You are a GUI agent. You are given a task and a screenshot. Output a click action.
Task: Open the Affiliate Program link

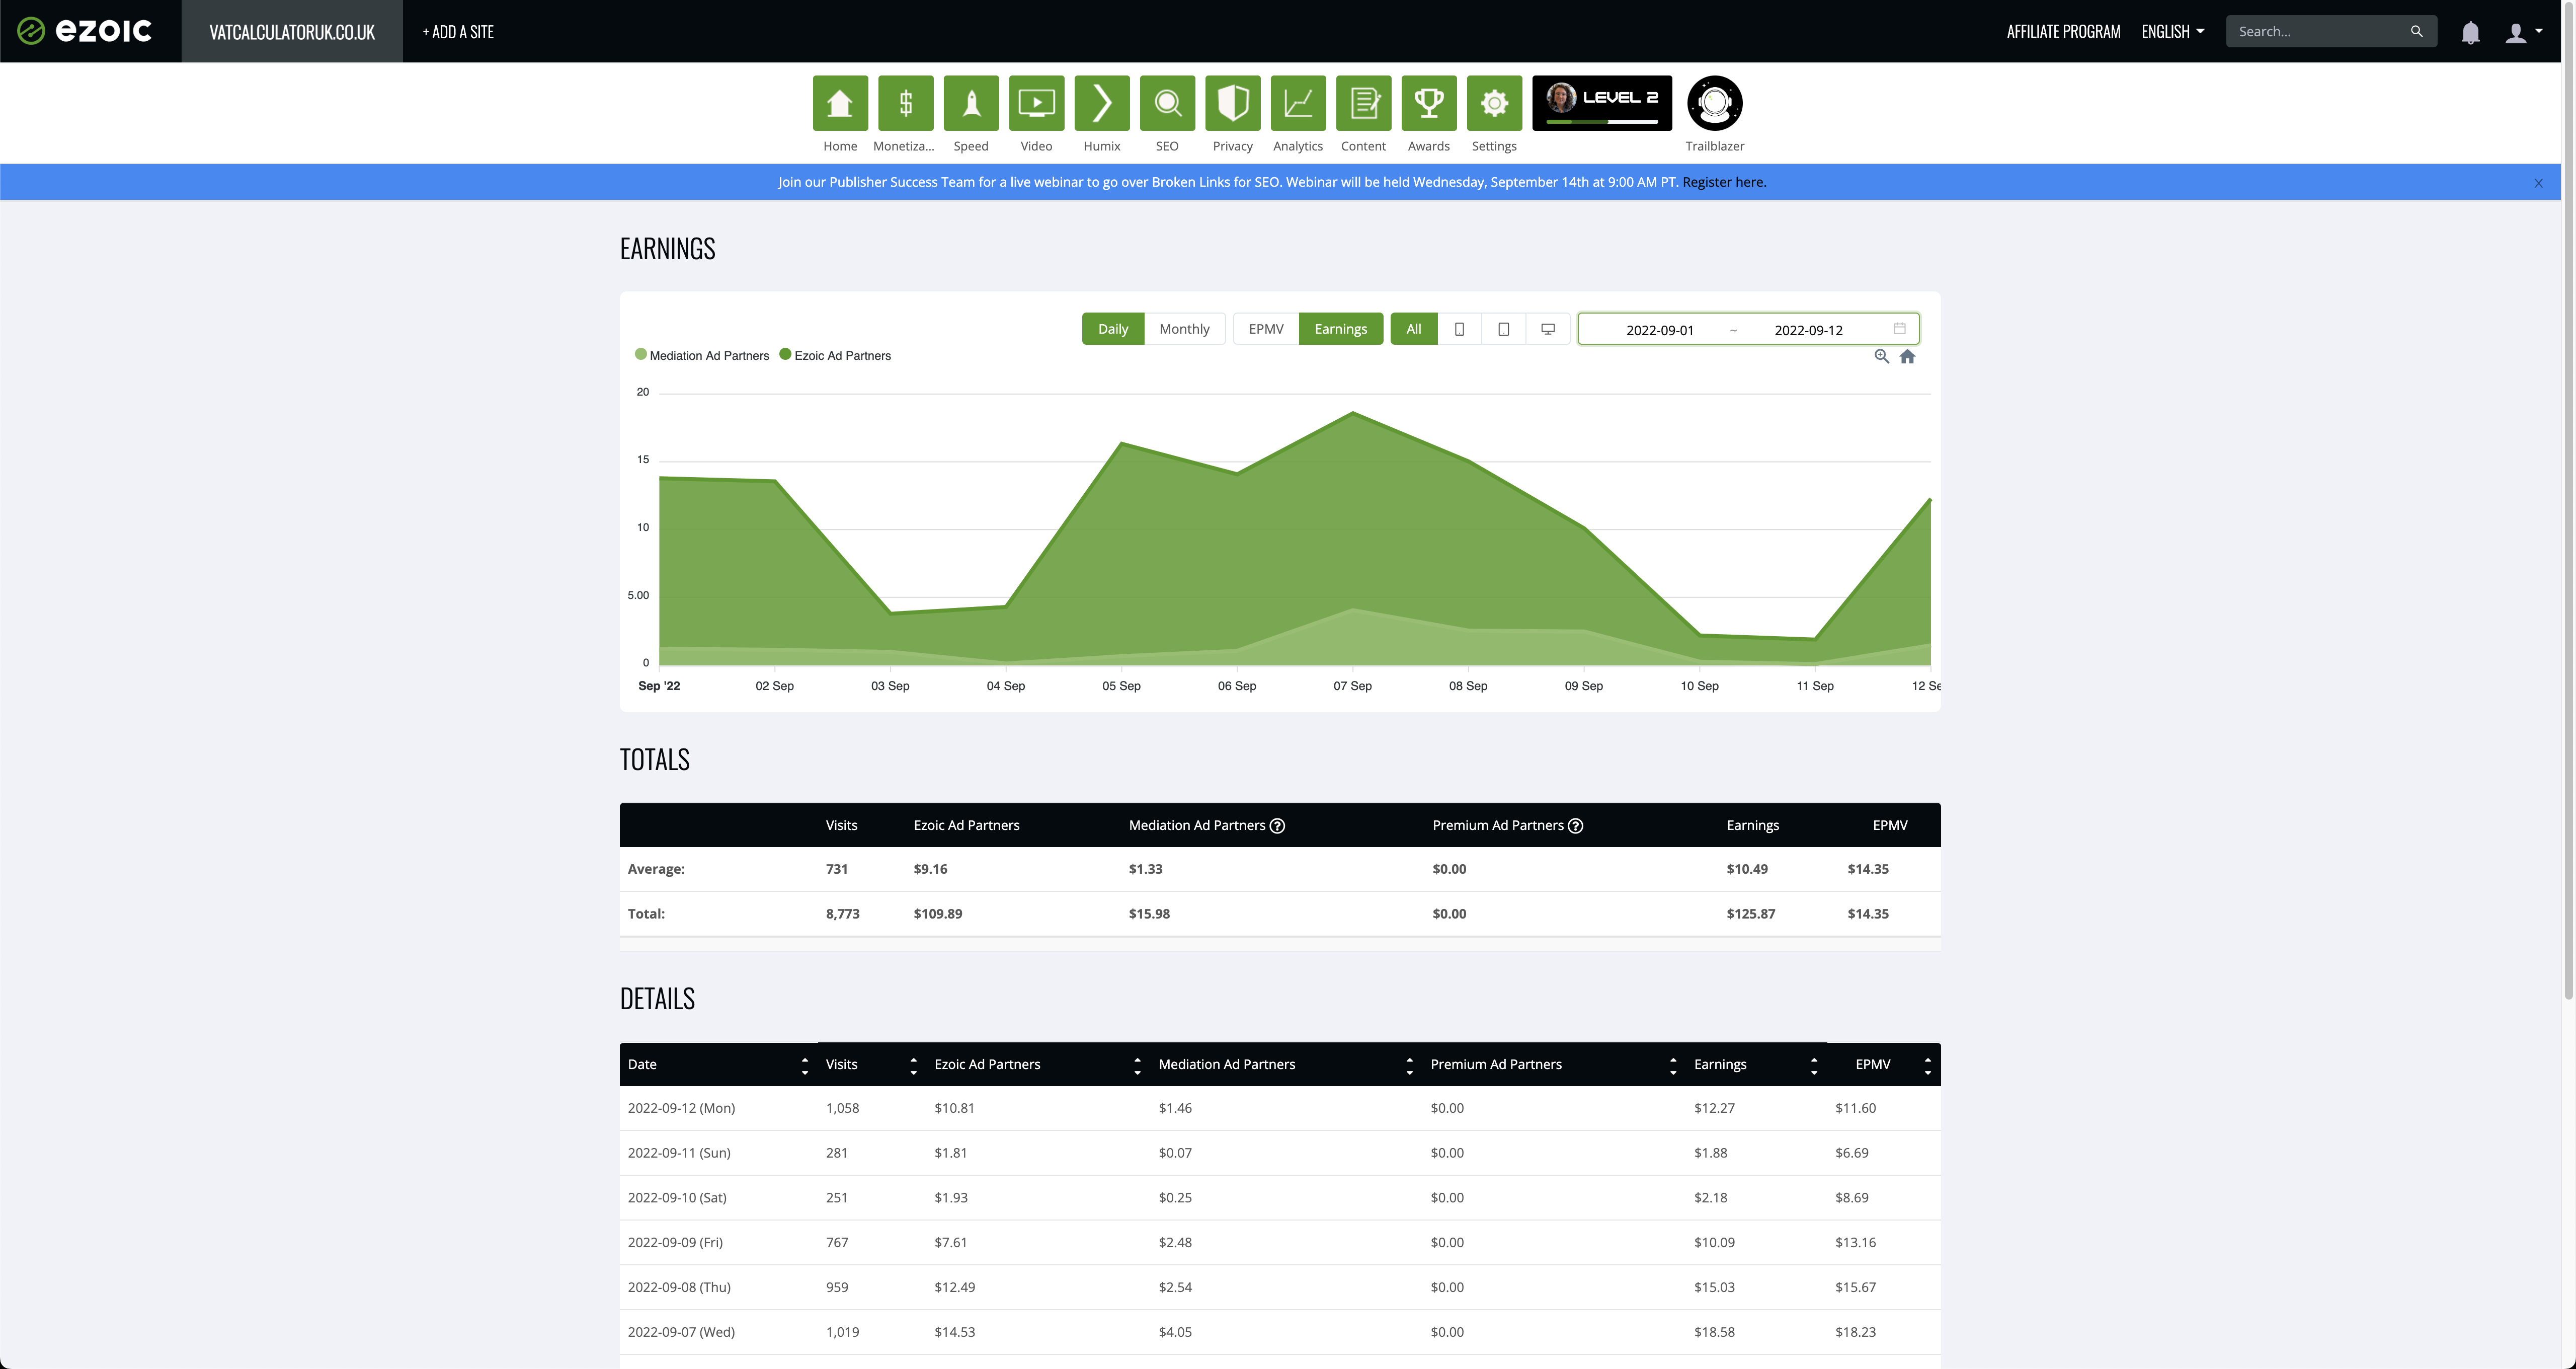coord(2063,31)
